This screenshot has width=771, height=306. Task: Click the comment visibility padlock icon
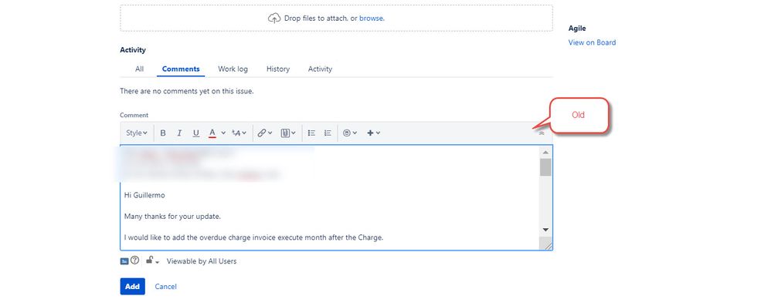[x=149, y=261]
